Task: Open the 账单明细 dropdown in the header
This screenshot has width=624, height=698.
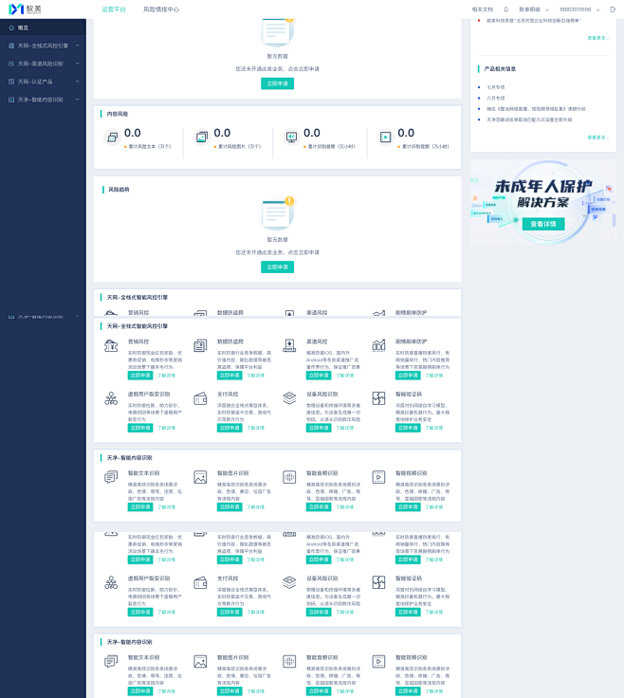Action: pyautogui.click(x=534, y=9)
